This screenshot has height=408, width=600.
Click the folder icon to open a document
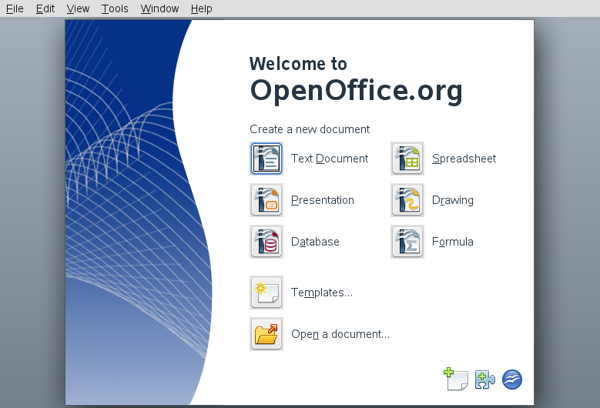(x=266, y=334)
